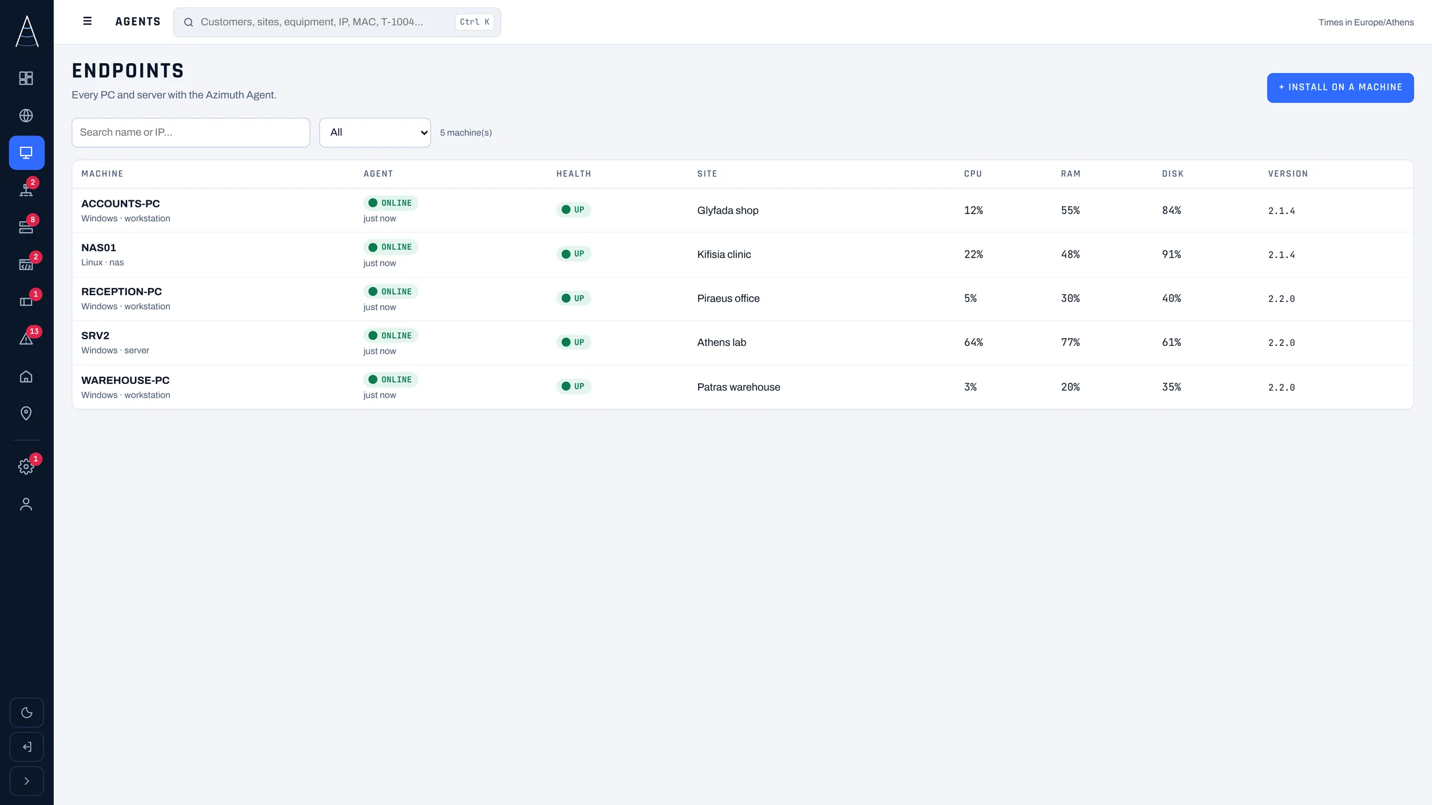Click the Athens lab site cell
The height and width of the screenshot is (805, 1432).
[721, 343]
